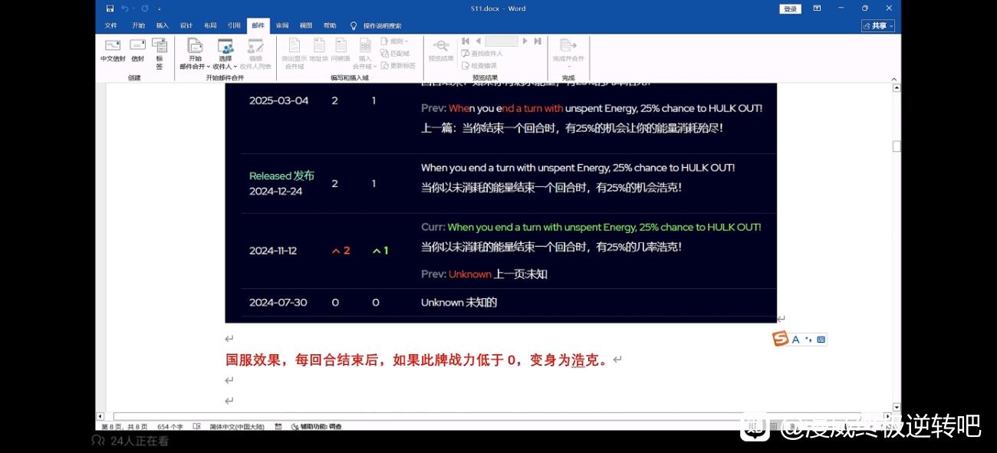The width and height of the screenshot is (997, 453).
Task: Click the date 2024-11-12 in the table
Action: (273, 251)
